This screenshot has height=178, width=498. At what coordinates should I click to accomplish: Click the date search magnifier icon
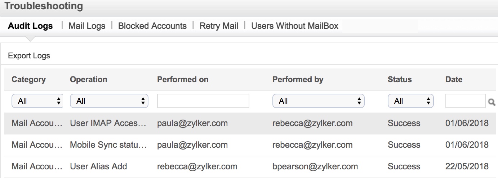(x=492, y=102)
